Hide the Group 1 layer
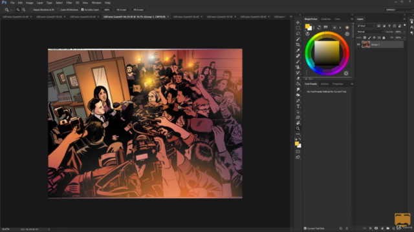 click(x=358, y=44)
